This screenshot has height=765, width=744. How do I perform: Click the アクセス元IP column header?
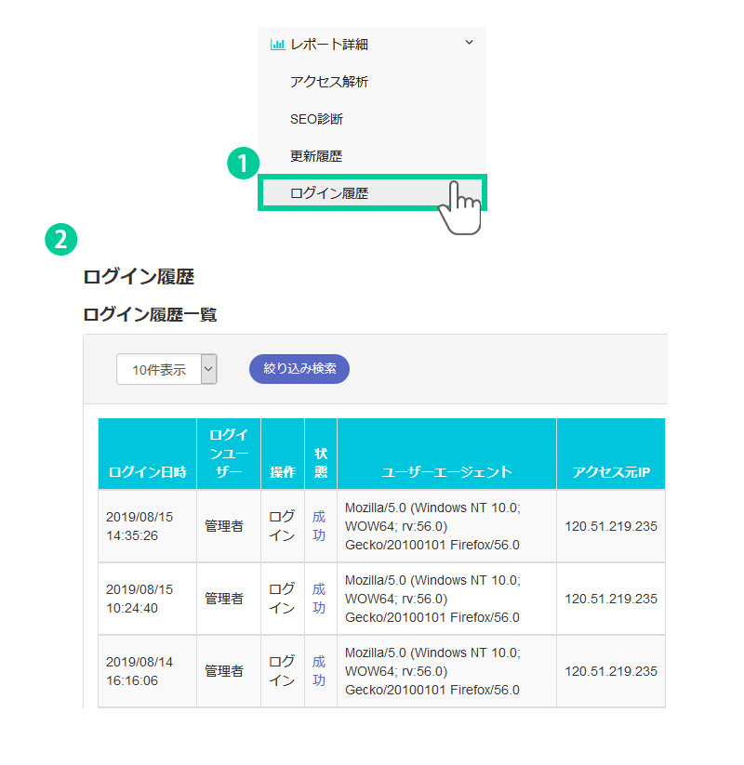(x=611, y=471)
